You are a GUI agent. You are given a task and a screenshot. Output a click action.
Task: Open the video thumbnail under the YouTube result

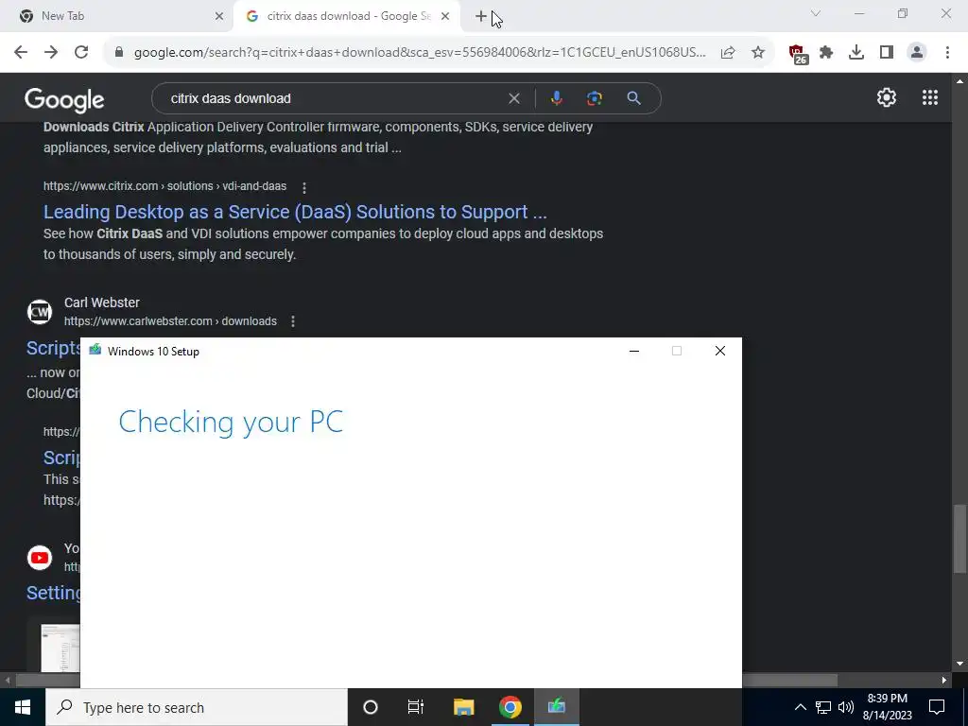(x=60, y=648)
